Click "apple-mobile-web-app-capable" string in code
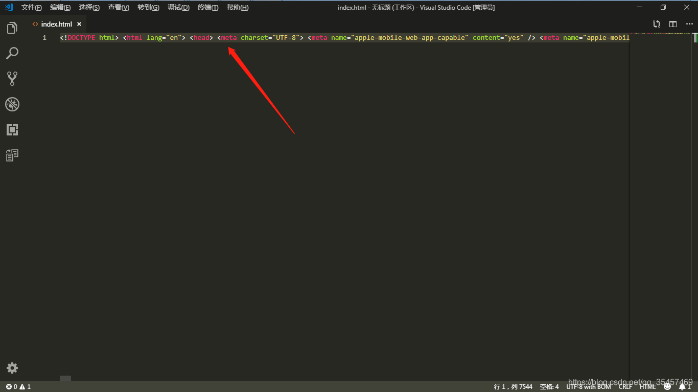This screenshot has width=698, height=392. [x=411, y=37]
